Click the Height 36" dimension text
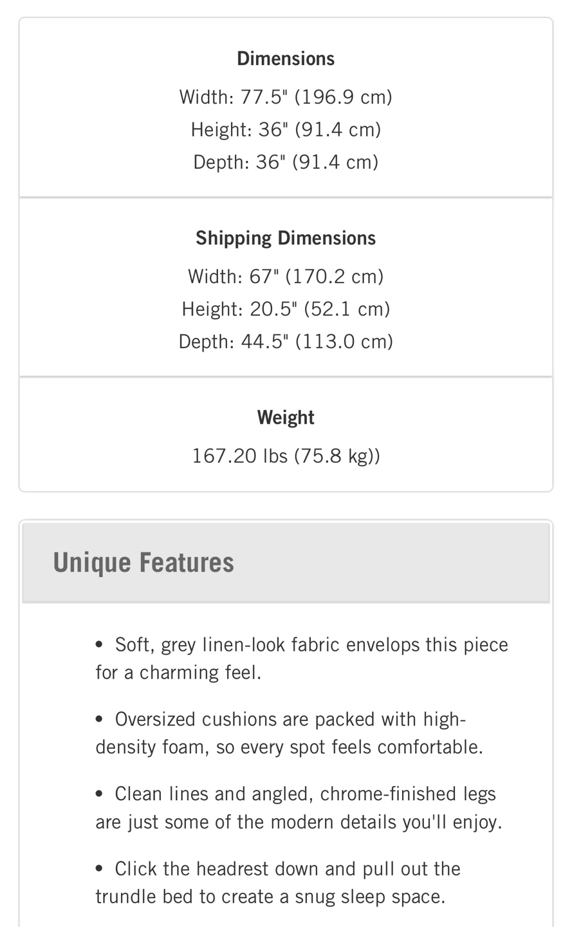Screen dimensions: 572x927 pos(286,129)
